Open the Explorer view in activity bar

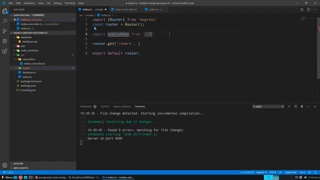click(4, 11)
